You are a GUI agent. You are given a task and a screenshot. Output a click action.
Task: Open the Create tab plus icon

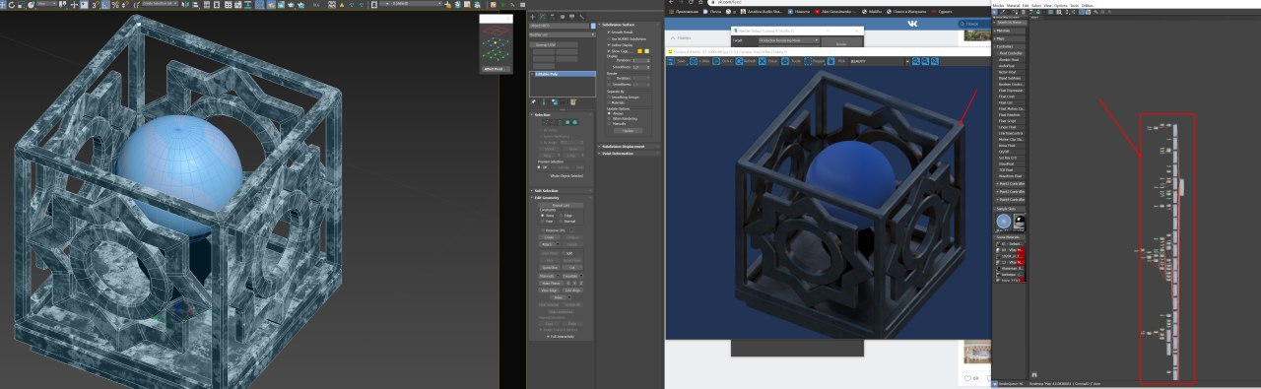tap(533, 16)
